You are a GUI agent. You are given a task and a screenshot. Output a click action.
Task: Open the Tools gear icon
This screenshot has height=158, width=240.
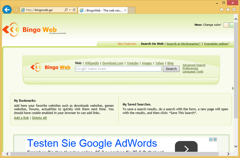point(234,10)
